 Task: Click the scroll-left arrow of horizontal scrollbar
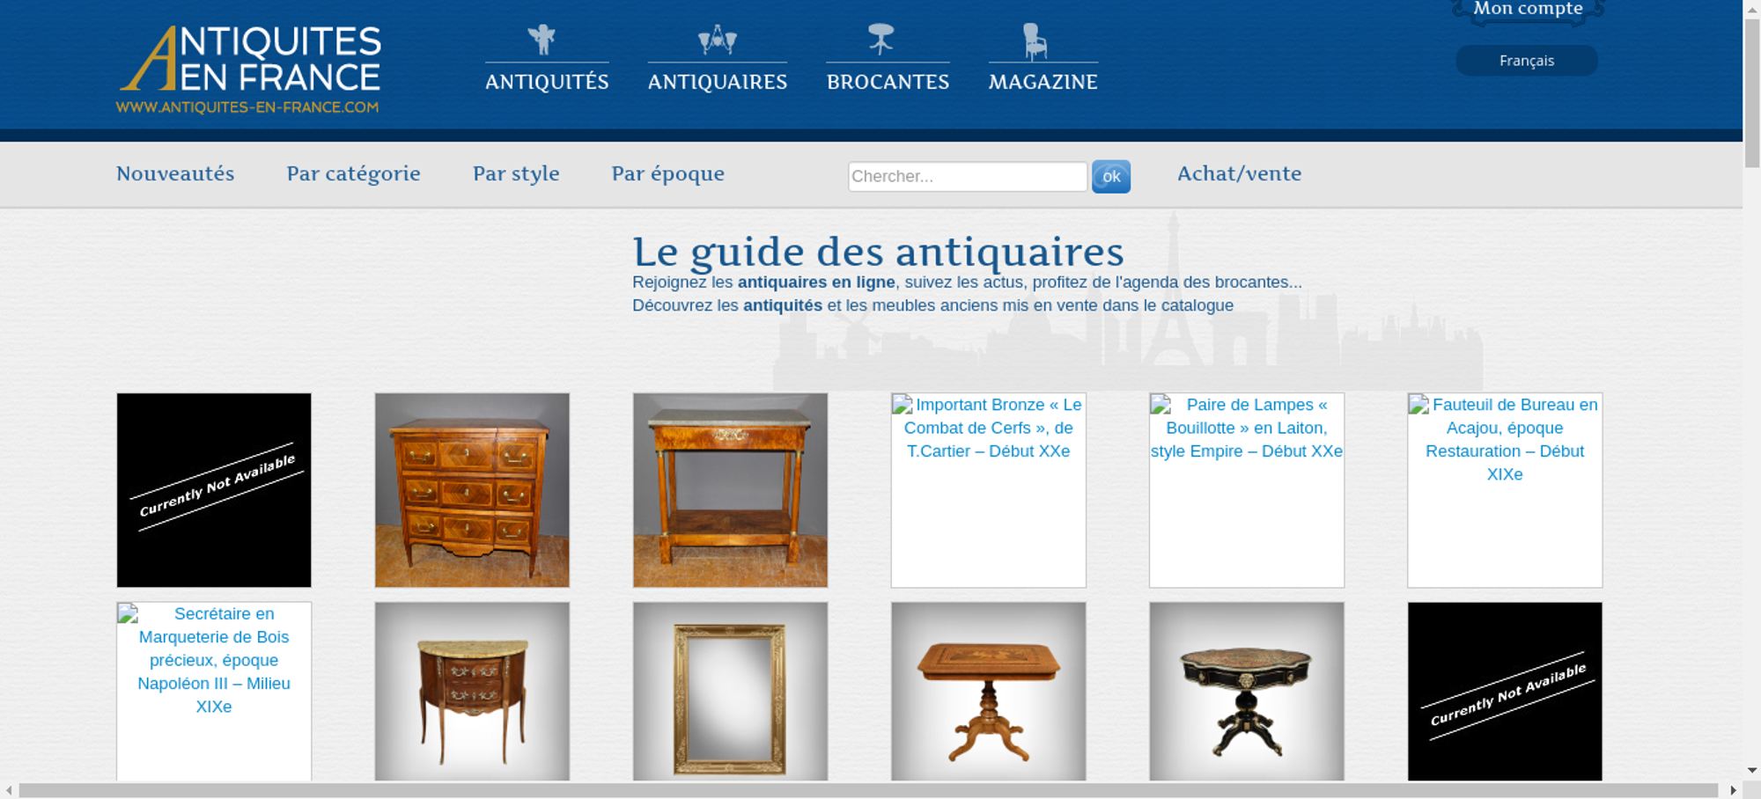[x=9, y=790]
